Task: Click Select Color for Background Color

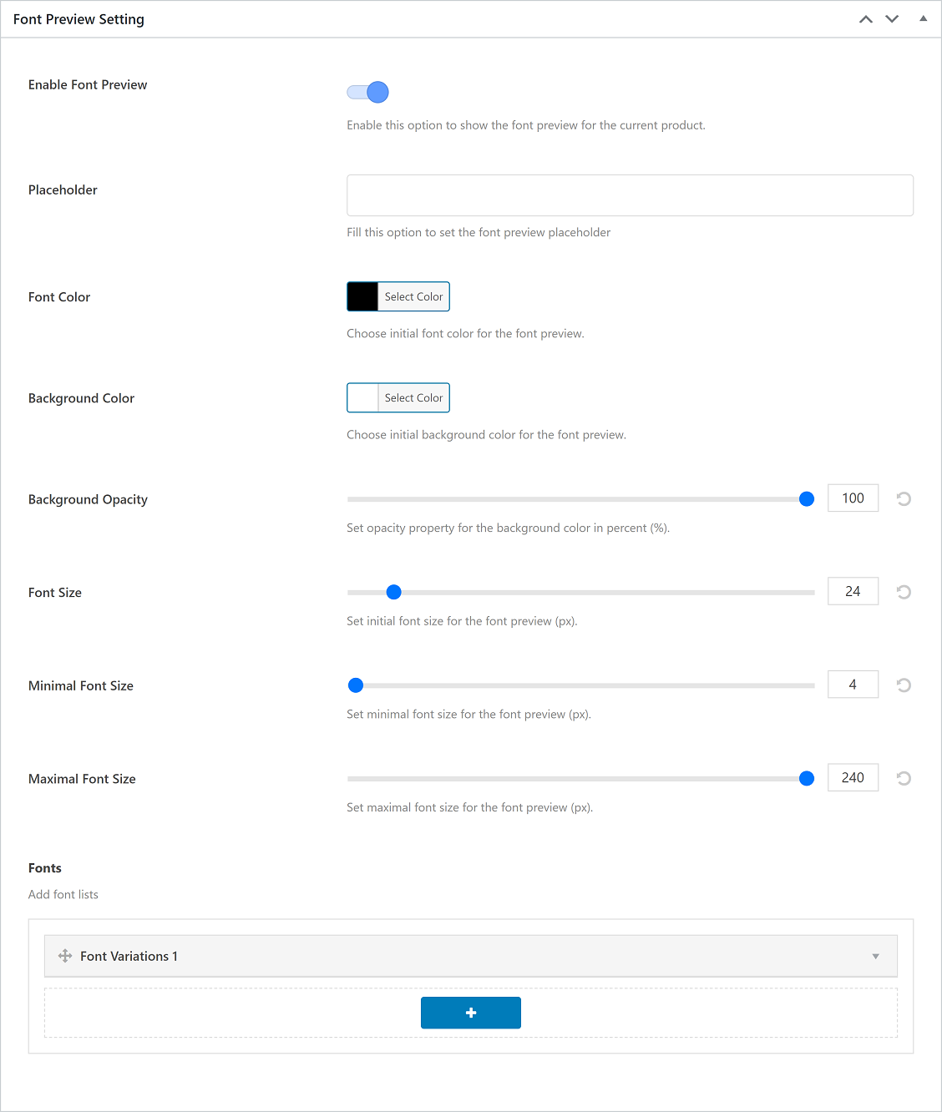Action: 413,398
